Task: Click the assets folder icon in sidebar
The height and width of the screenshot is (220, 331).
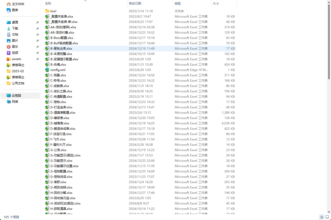Action: (9, 59)
